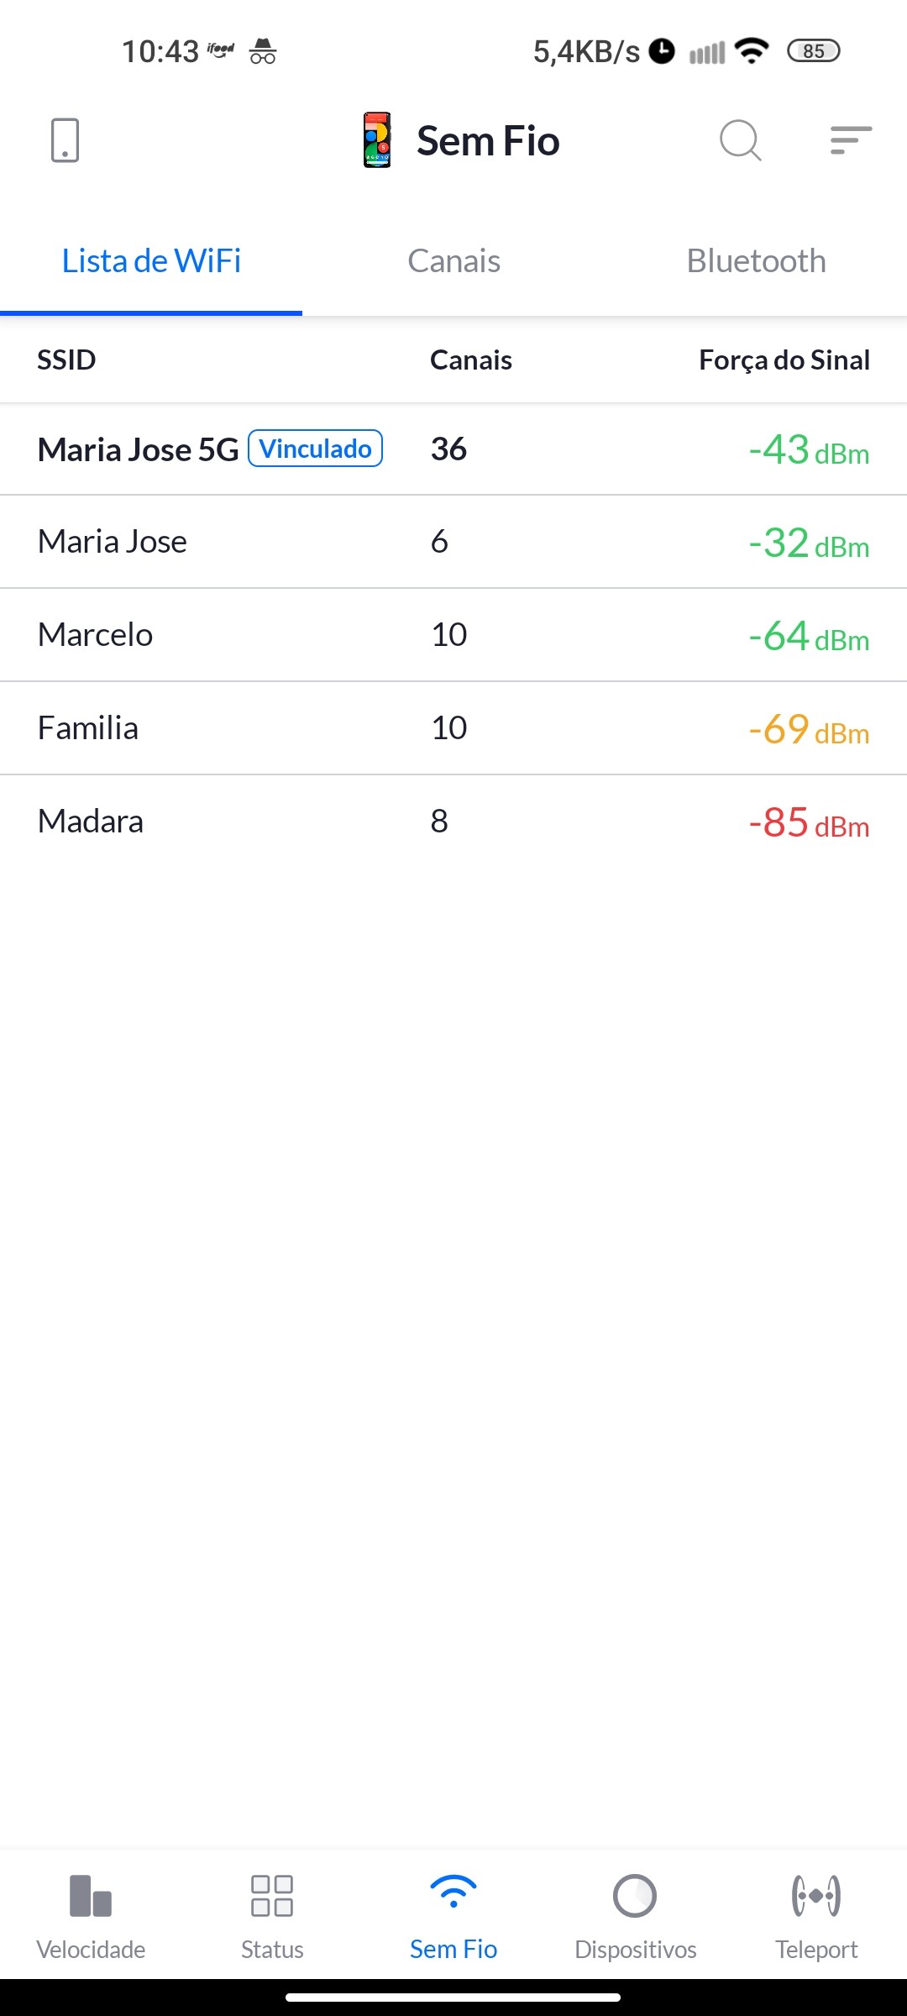Open the sort filter lines icon
The height and width of the screenshot is (2016, 907).
(851, 140)
